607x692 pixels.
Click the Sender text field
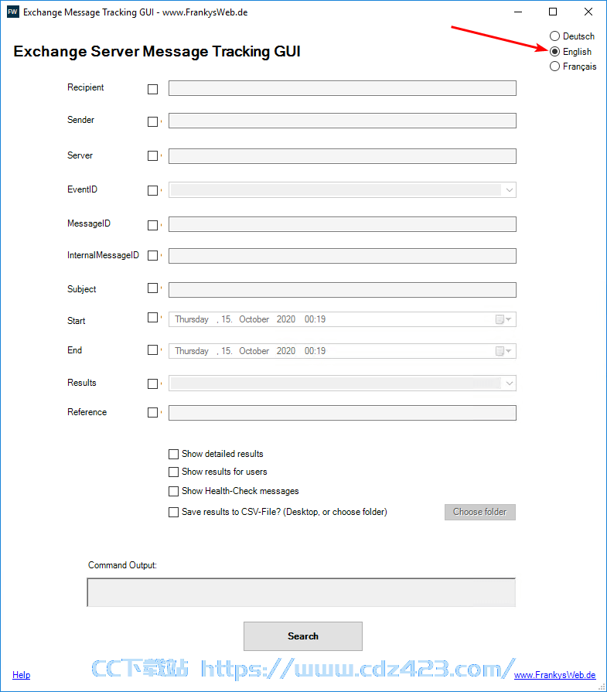tap(342, 121)
